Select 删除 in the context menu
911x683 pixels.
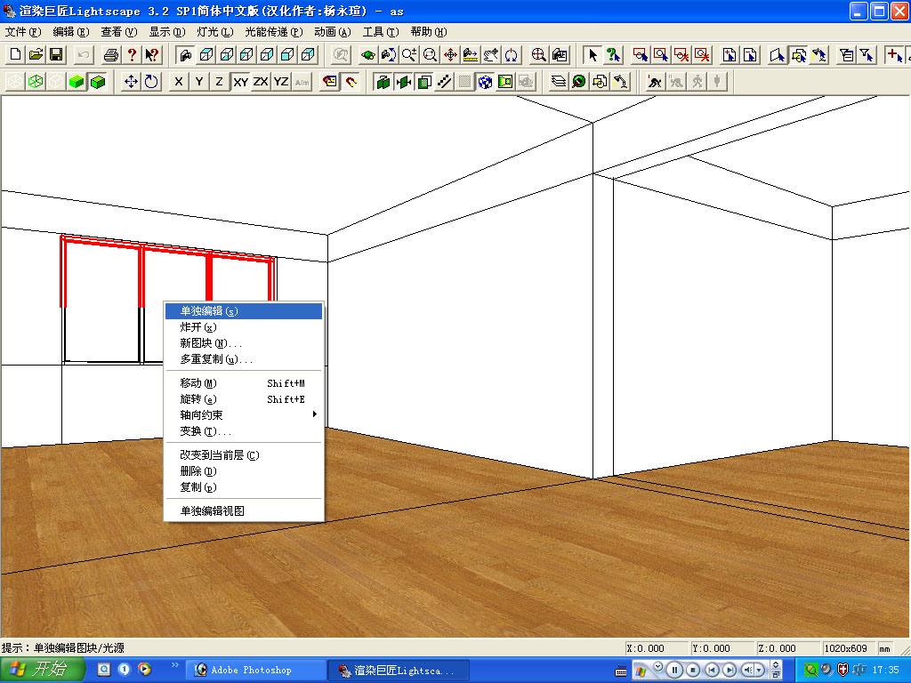pos(198,471)
